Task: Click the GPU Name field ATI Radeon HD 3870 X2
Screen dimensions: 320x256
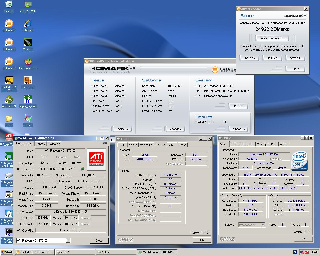Action: click(60, 151)
